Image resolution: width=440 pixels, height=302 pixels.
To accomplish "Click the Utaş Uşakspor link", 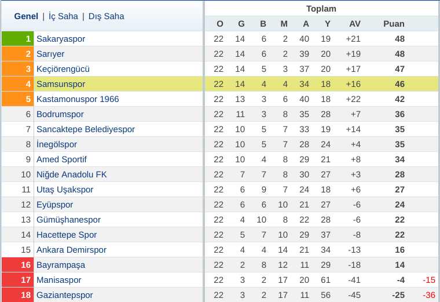I will pyautogui.click(x=65, y=190).
